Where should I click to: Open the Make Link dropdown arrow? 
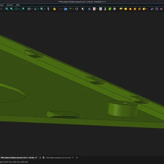[73, 9]
